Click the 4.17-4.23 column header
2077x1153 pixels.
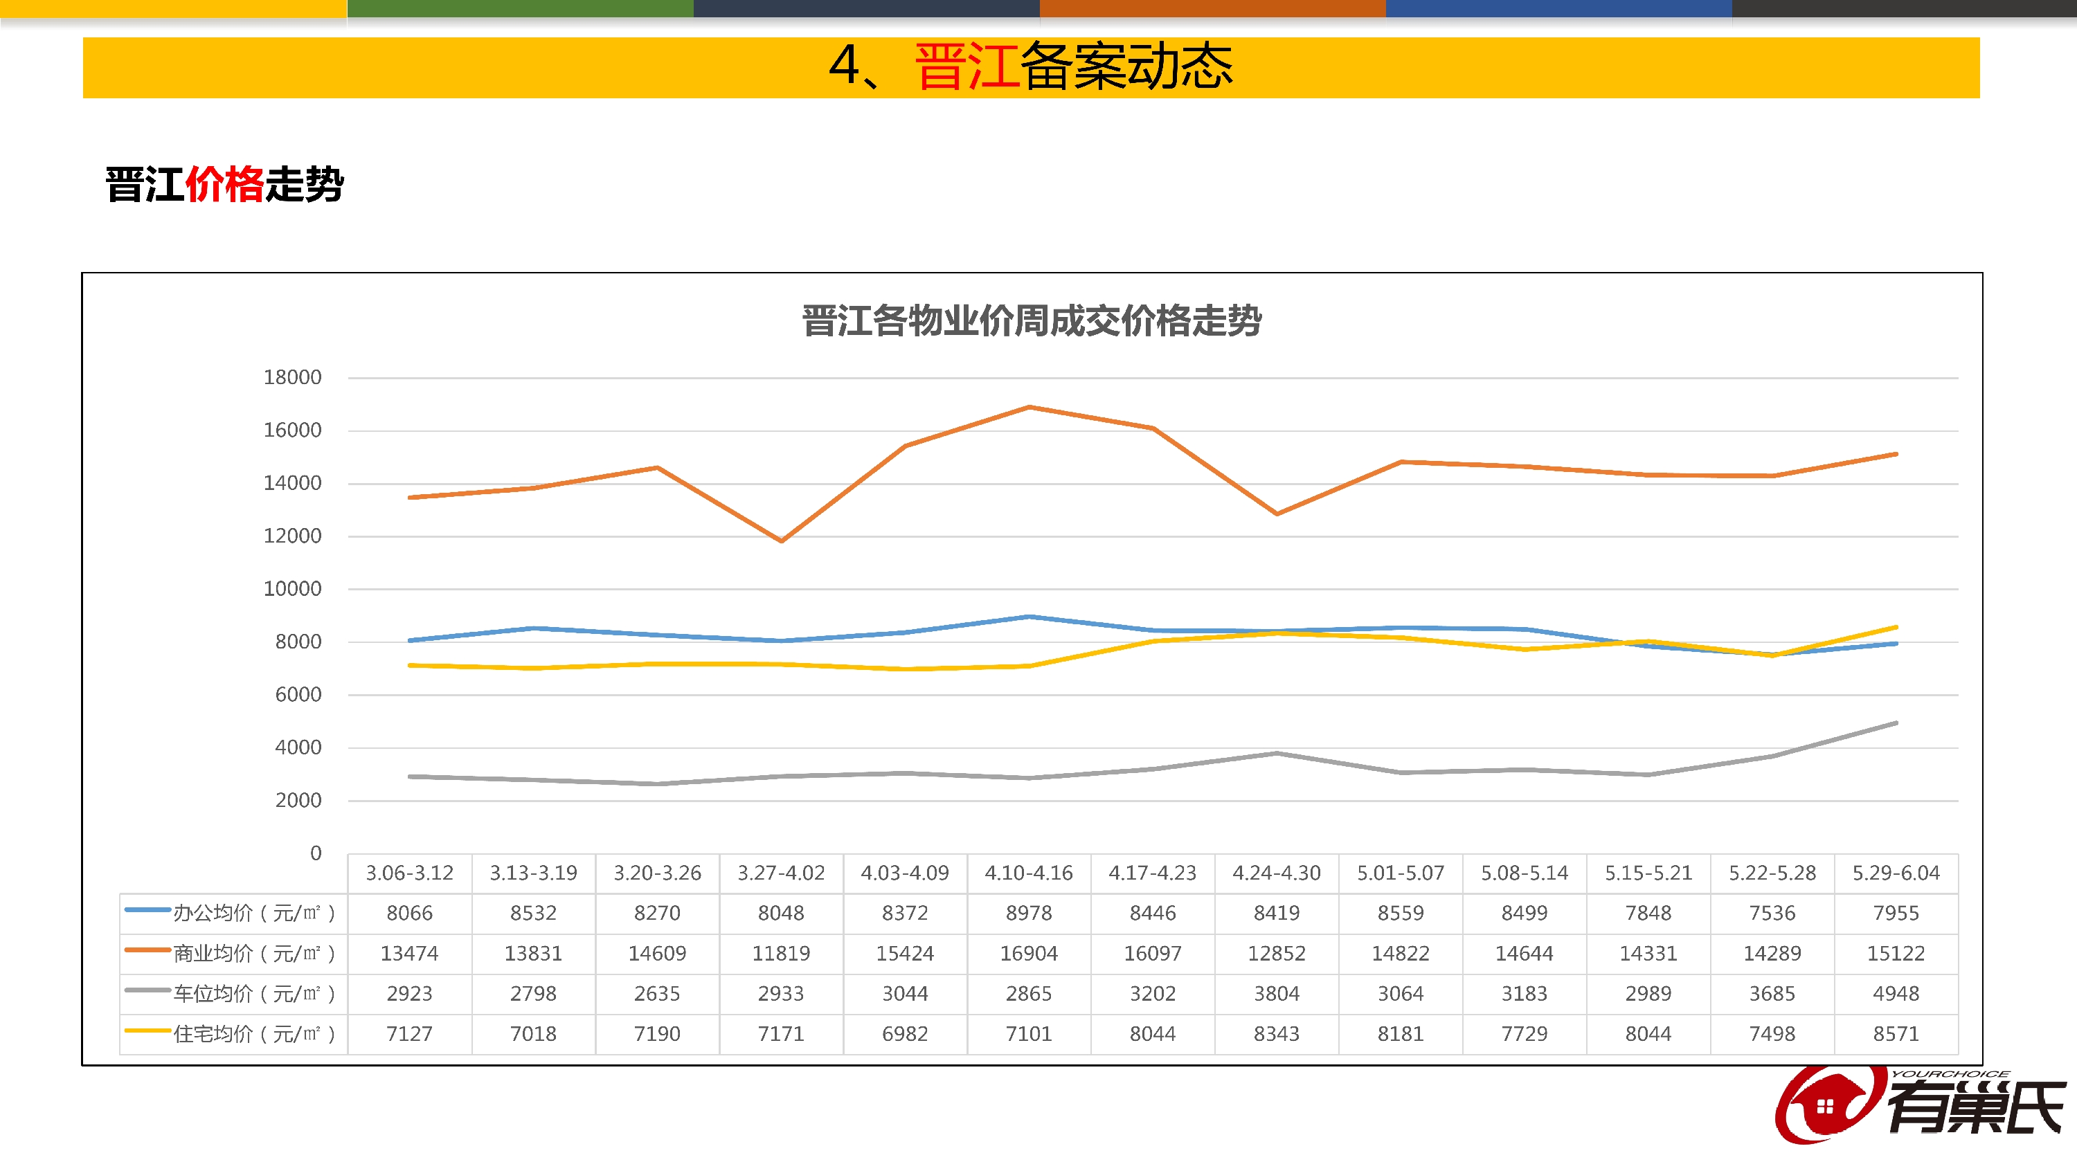[1153, 873]
